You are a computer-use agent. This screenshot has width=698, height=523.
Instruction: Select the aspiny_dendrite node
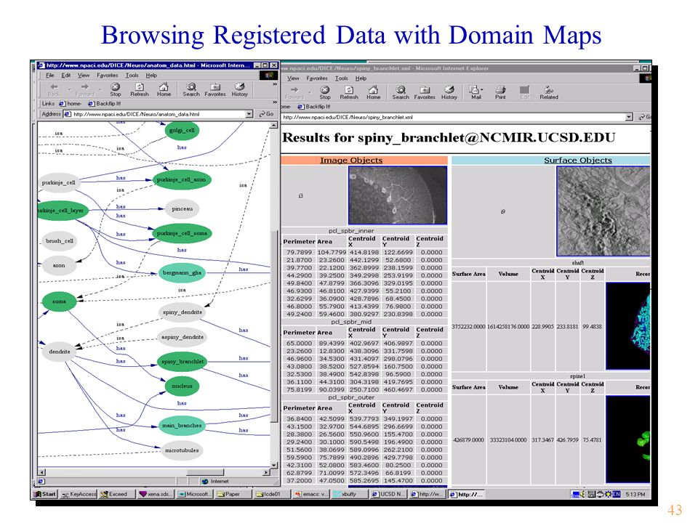click(182, 337)
